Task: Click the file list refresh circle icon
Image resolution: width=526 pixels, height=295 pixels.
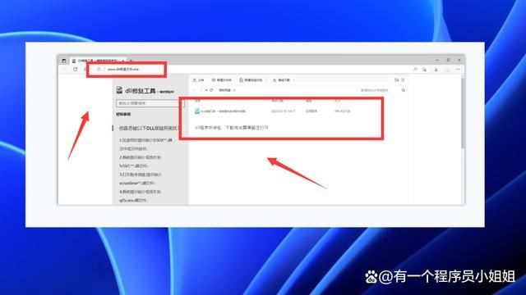Action: [211, 90]
